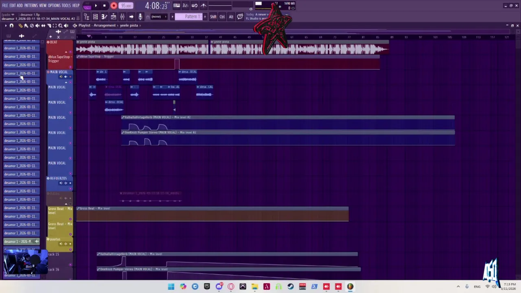
Task: Toggle wait for input before recording
Action: click(x=195, y=6)
